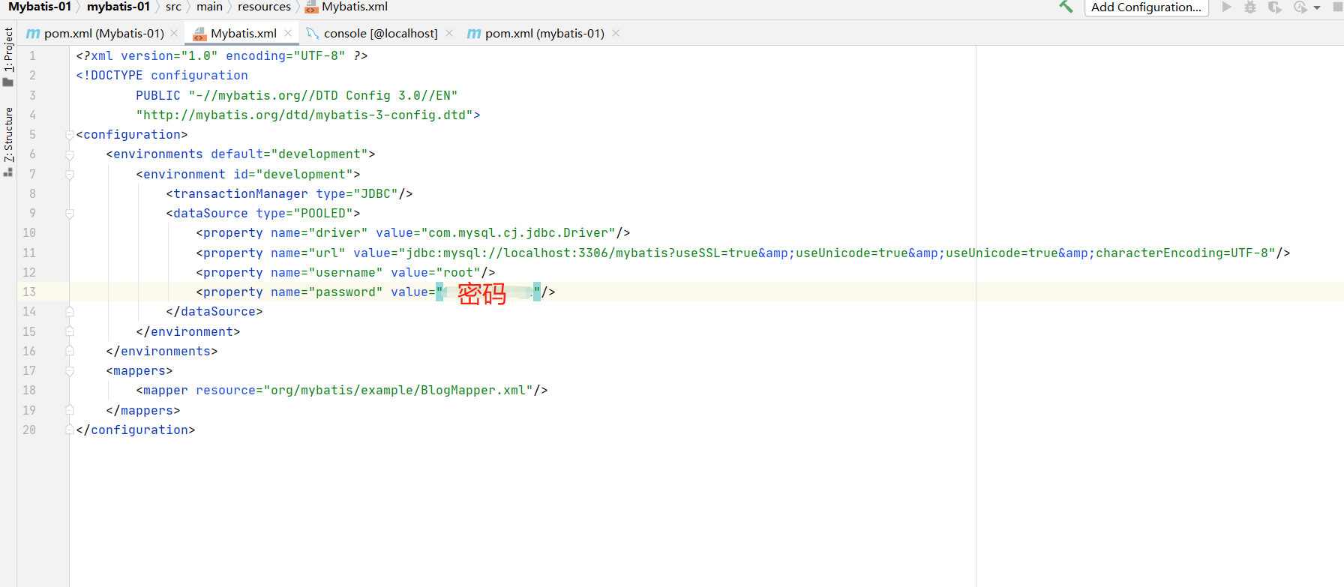The image size is (1344, 587).
Task: Click src in the breadcrumb bar
Action: (x=173, y=7)
